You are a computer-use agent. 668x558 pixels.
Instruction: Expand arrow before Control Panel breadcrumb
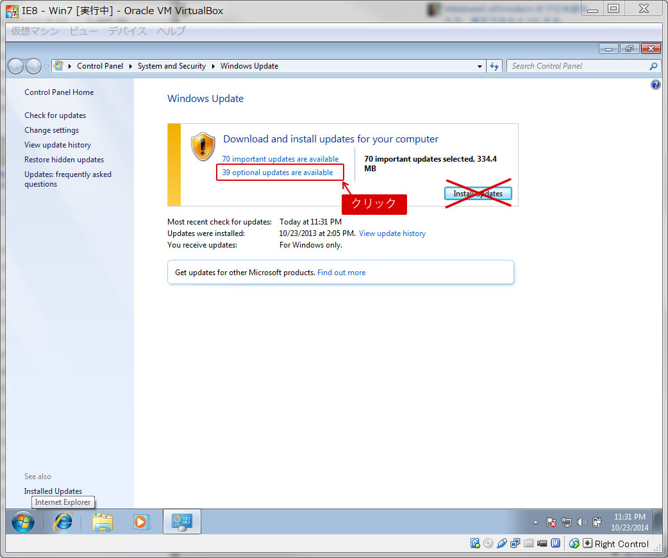[69, 66]
